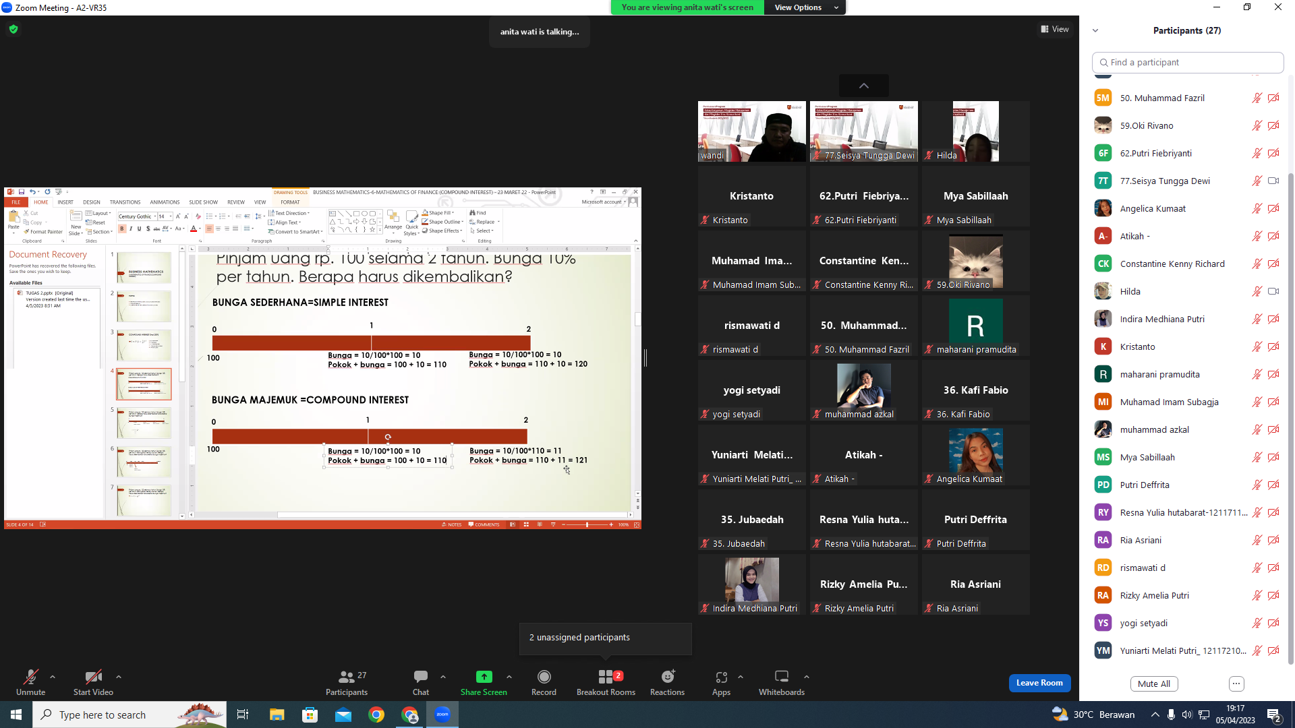Open the TRANSITIONS ribbon tab
This screenshot has height=728, width=1295.
pyautogui.click(x=125, y=202)
